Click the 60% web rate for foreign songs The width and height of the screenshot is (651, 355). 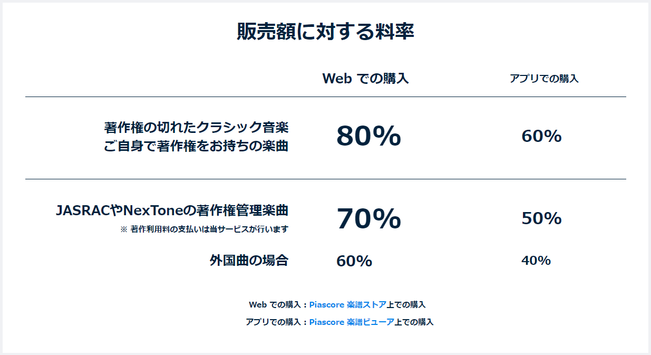[354, 261]
